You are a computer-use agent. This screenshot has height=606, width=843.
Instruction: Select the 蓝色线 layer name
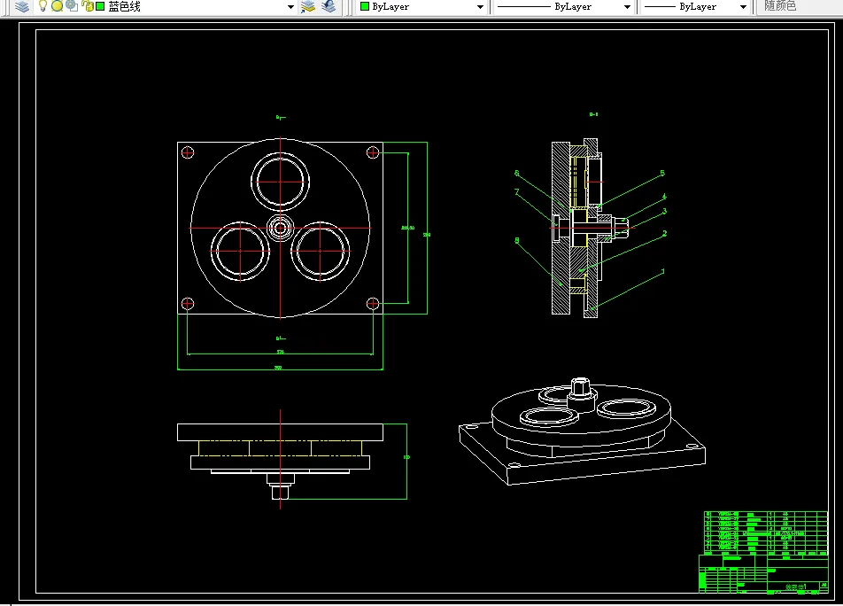(124, 6)
